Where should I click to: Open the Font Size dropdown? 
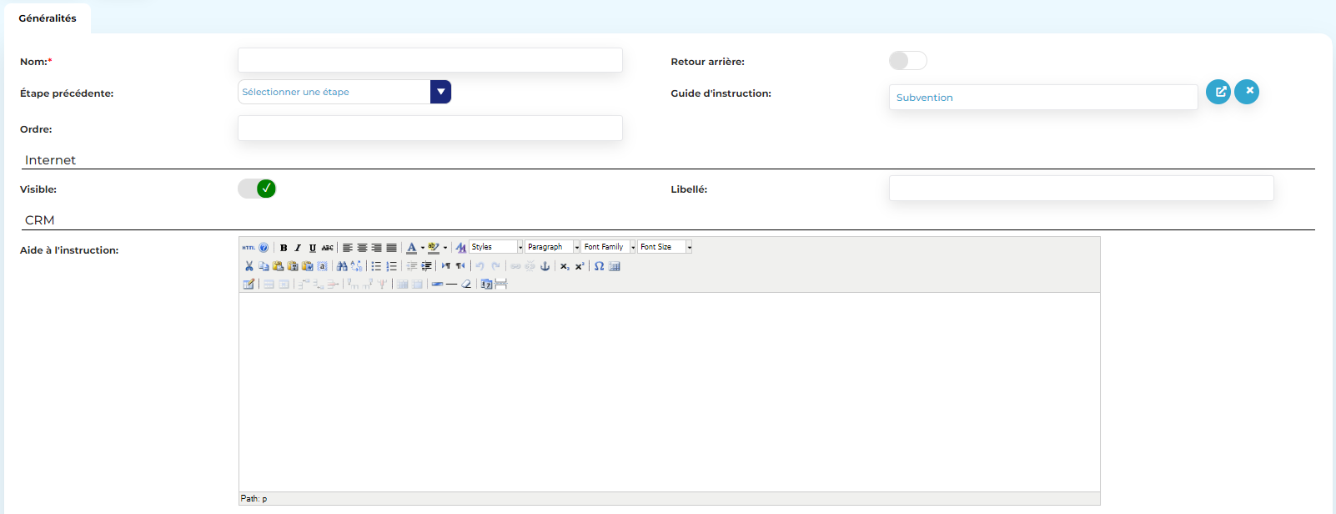[689, 247]
